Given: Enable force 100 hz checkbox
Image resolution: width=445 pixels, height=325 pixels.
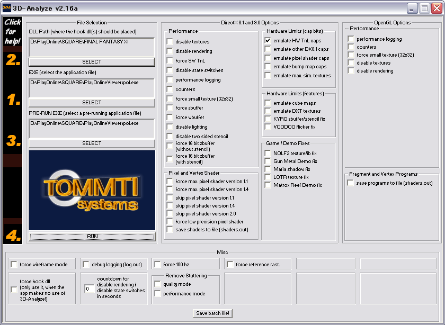Looking at the screenshot, I should (x=157, y=264).
